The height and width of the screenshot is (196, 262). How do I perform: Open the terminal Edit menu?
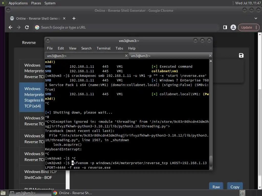coord(61,48)
